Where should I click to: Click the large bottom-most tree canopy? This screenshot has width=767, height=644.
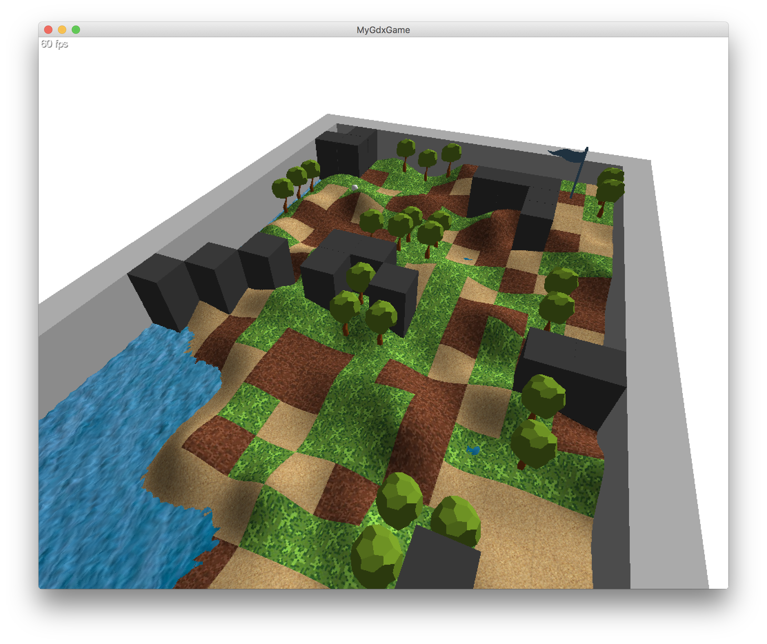(376, 557)
